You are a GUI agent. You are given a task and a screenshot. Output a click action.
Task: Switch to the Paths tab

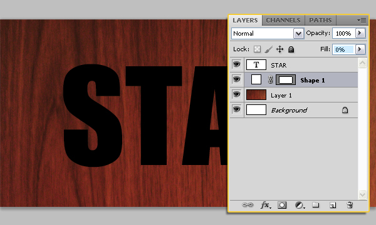click(320, 21)
